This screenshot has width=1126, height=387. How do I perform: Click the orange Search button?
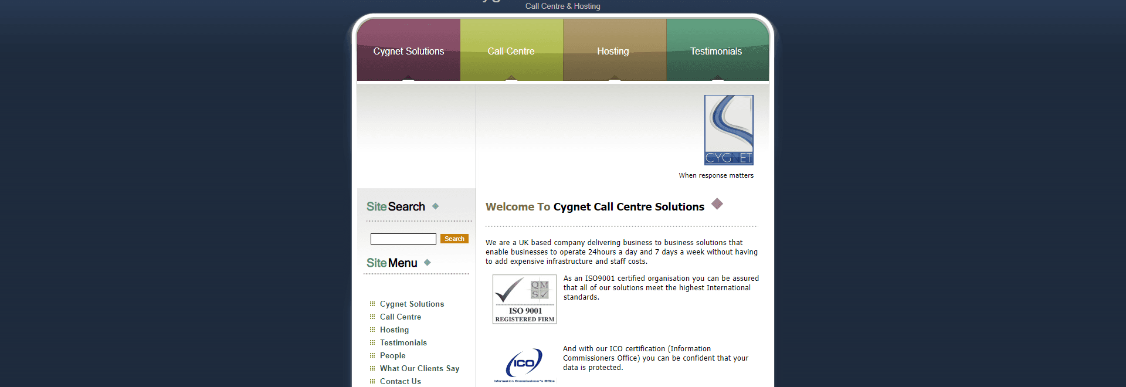click(455, 239)
